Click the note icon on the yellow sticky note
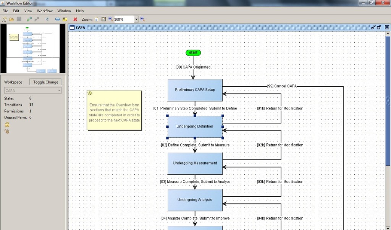The image size is (391, 230). coord(90,93)
